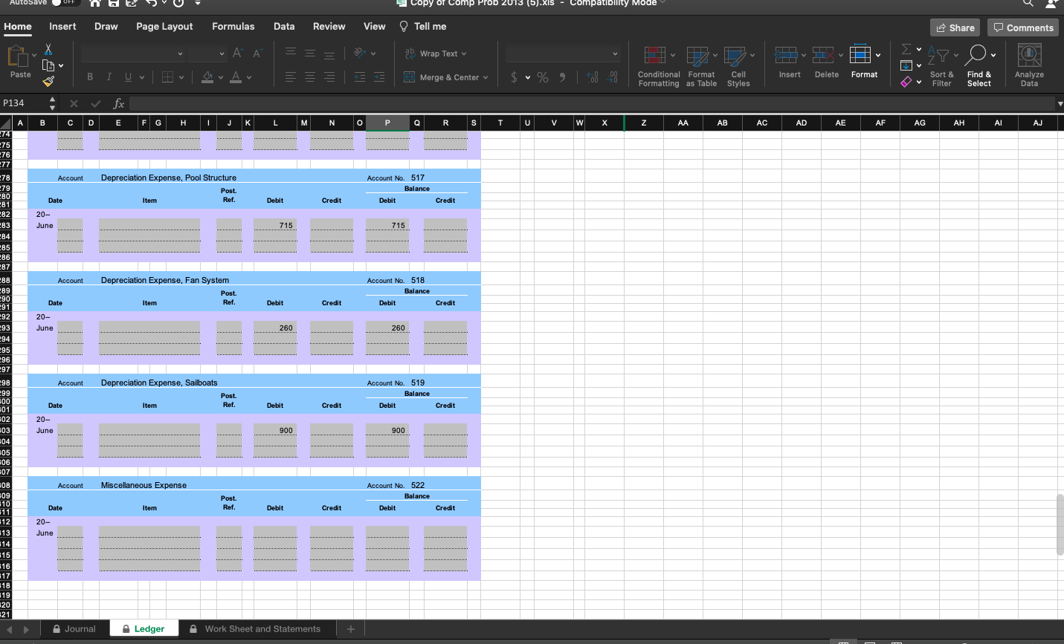
Task: Apply font color A
Action: tap(236, 77)
